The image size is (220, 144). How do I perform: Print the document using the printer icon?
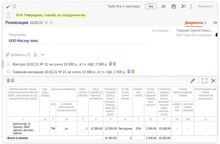173,6
